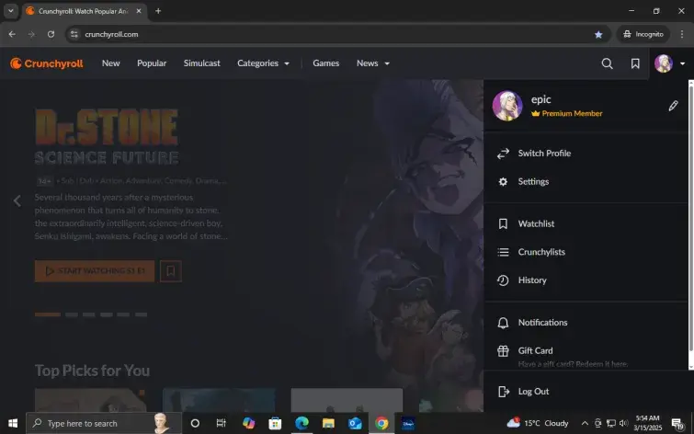Show hidden system tray icons
The height and width of the screenshot is (434, 694).
point(585,423)
